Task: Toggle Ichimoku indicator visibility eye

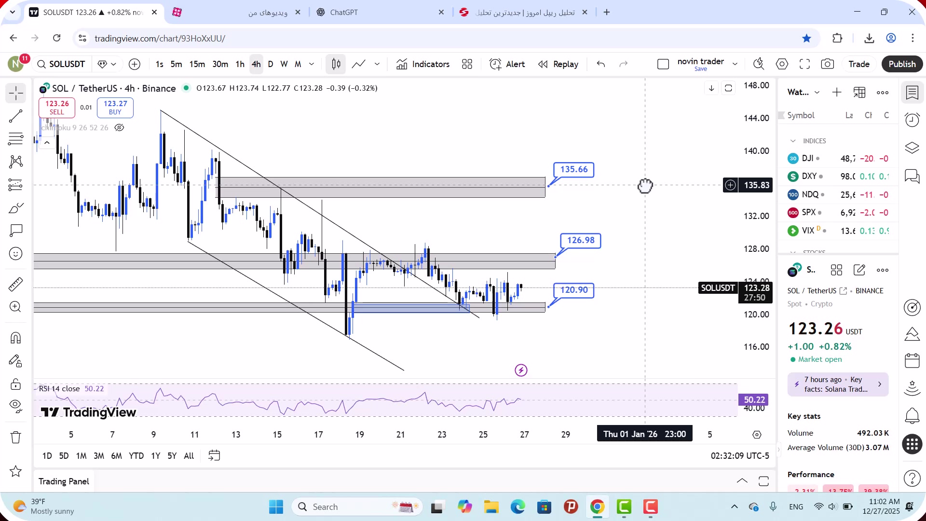Action: click(119, 128)
